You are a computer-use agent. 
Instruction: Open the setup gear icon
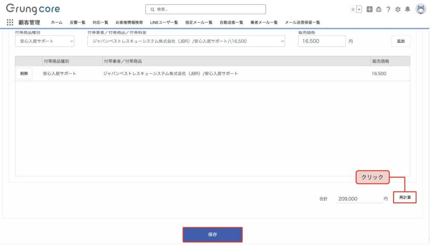(x=398, y=10)
